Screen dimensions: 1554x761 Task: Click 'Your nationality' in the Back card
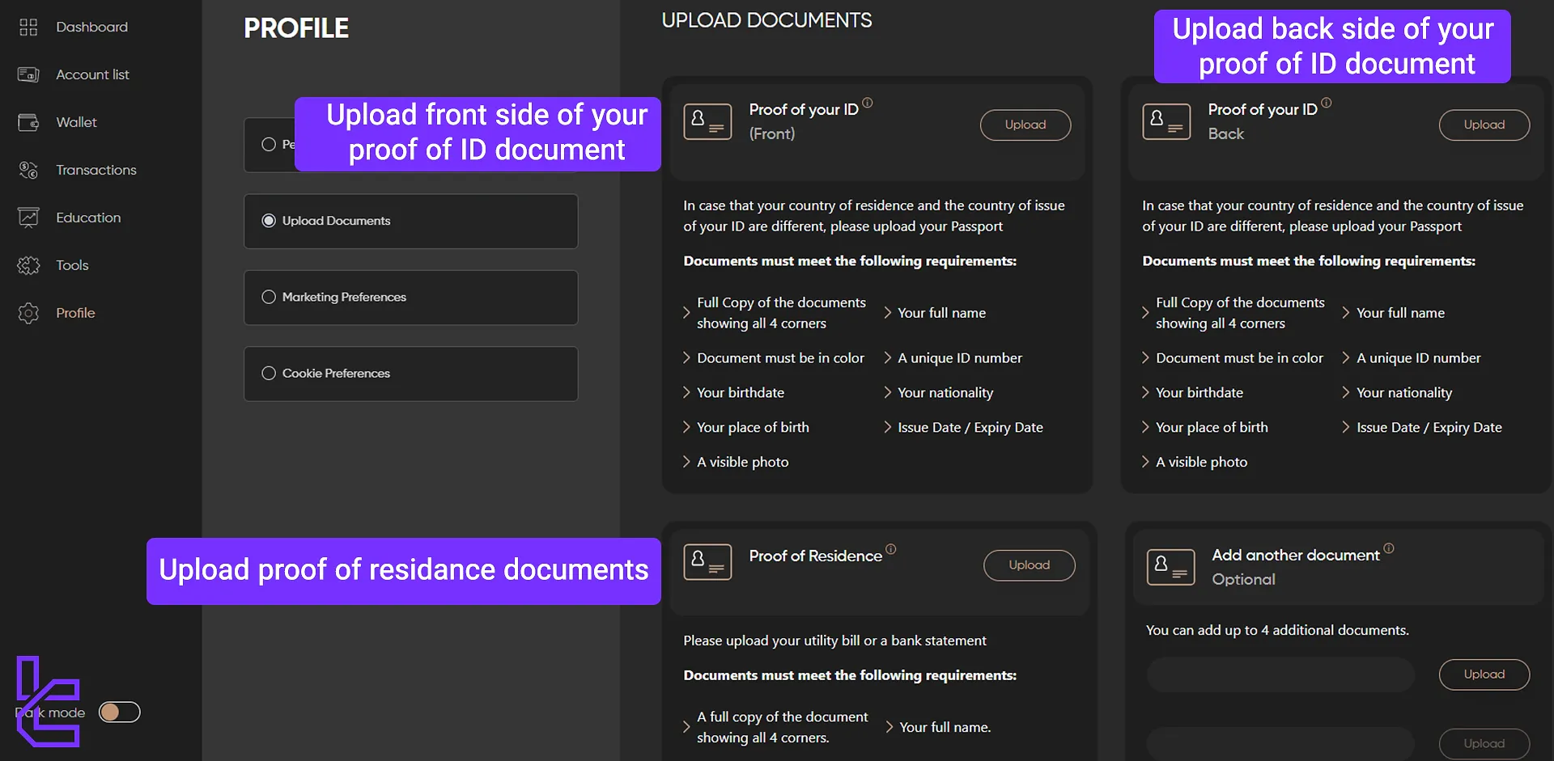point(1404,392)
